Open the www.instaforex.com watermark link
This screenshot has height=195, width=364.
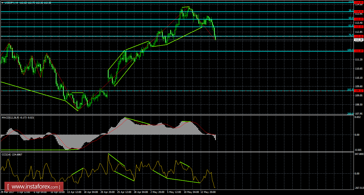pyautogui.click(x=35, y=187)
